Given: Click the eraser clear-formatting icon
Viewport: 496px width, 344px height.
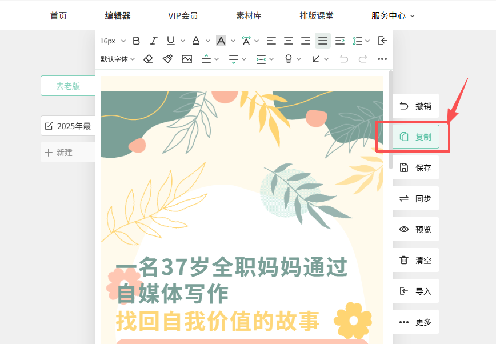Looking at the screenshot, I should tap(148, 59).
